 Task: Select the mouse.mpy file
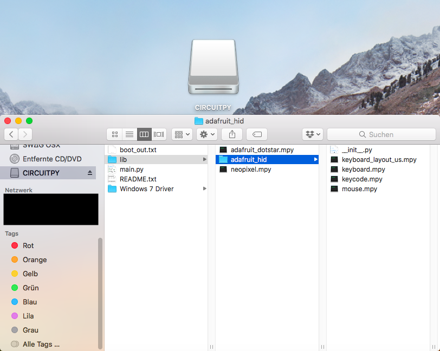point(378,189)
